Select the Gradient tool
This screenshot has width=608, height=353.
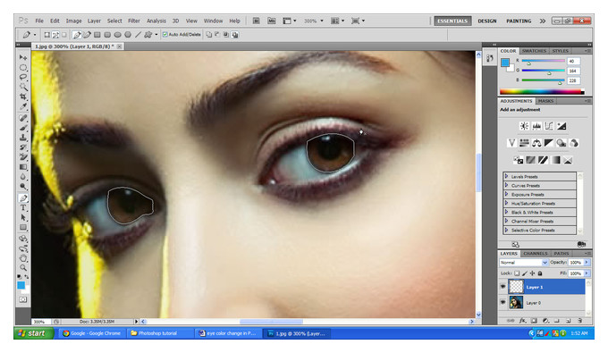(23, 167)
